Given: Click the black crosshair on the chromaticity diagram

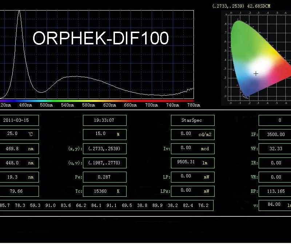Looking at the screenshot, I should (256, 74).
